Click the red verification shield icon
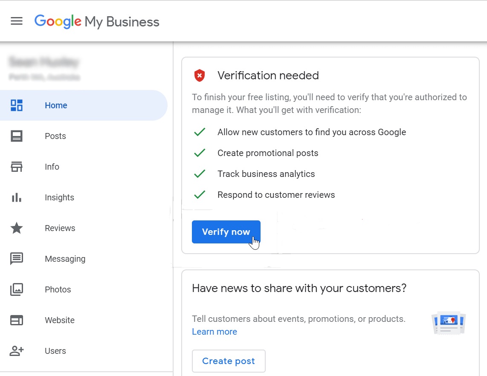Screen dimensions: 487x376 pyautogui.click(x=199, y=75)
